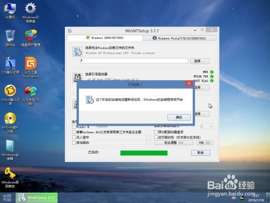Enable the uxtheme patch checkbox
The image size is (270, 203).
(74, 132)
